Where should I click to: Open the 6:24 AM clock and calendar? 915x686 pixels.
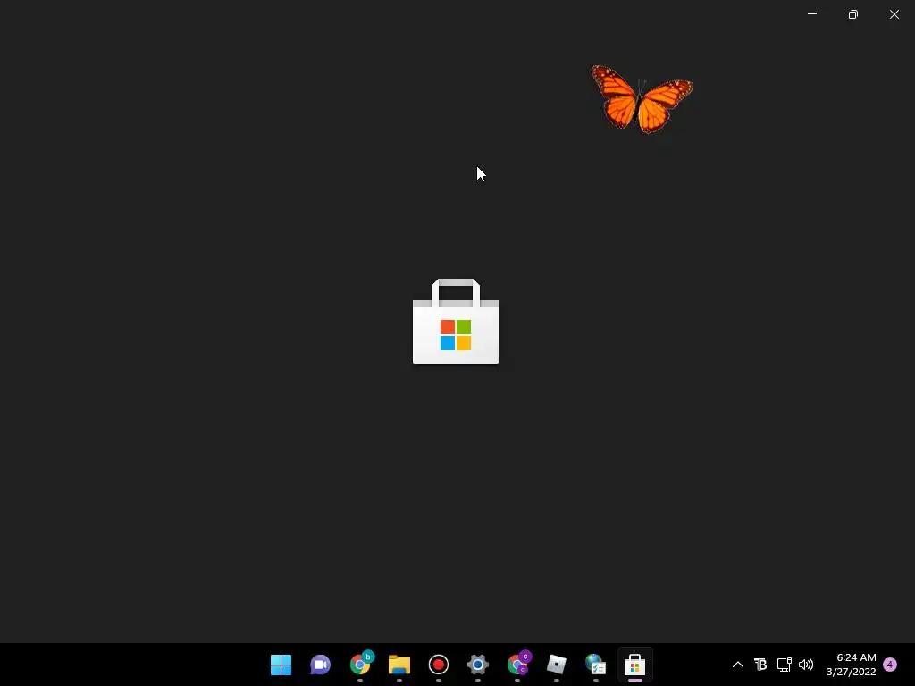click(x=851, y=665)
